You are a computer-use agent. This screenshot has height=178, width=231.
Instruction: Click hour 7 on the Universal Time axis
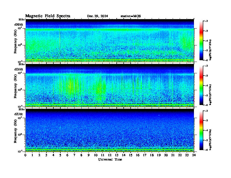(74, 155)
